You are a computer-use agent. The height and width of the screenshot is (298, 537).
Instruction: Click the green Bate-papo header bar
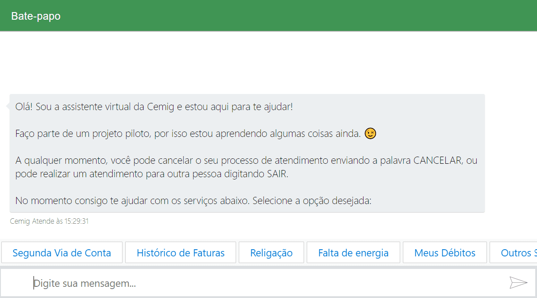click(x=268, y=15)
